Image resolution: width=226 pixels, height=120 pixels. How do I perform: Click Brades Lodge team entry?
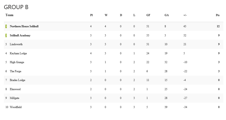[x=17, y=80]
